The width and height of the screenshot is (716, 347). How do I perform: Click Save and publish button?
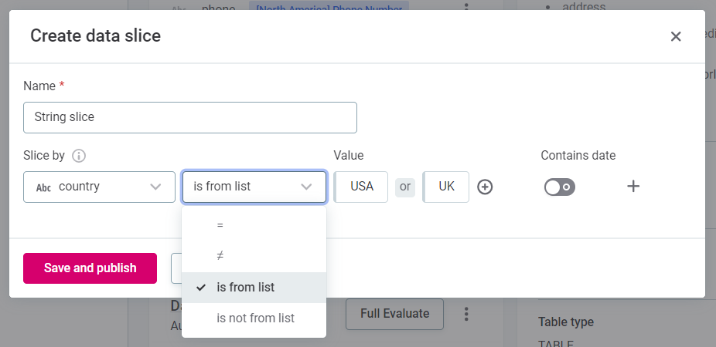[90, 268]
